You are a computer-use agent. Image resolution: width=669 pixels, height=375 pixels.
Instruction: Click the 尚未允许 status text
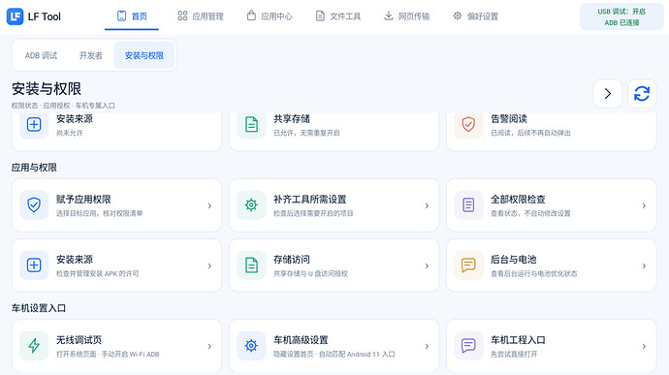click(x=70, y=133)
